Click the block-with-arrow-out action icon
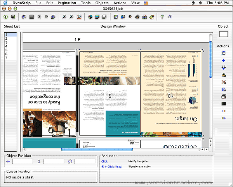Screen dimensions: 233x187 tap(224, 118)
